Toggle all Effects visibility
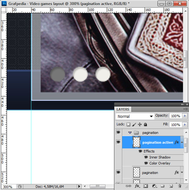 coord(140,151)
